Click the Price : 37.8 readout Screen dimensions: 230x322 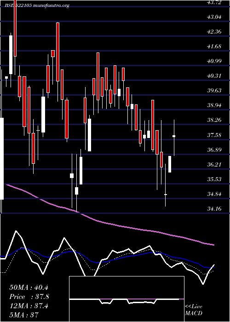29,297
